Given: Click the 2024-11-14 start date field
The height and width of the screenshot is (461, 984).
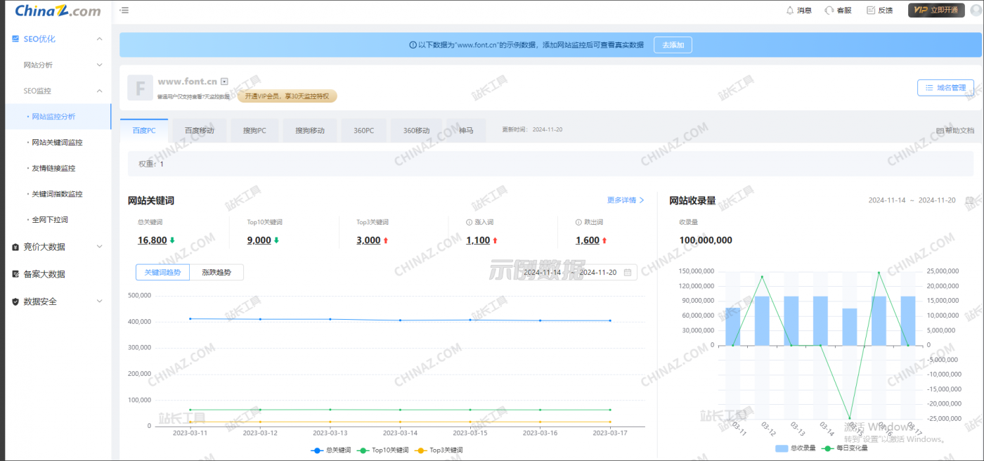Looking at the screenshot, I should (542, 273).
